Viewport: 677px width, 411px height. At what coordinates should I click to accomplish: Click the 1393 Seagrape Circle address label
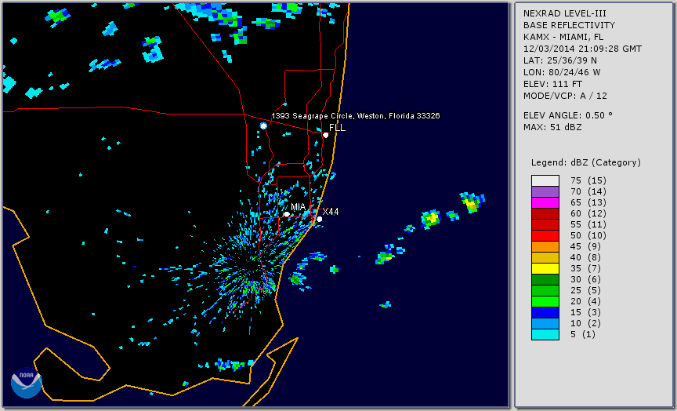tap(355, 116)
